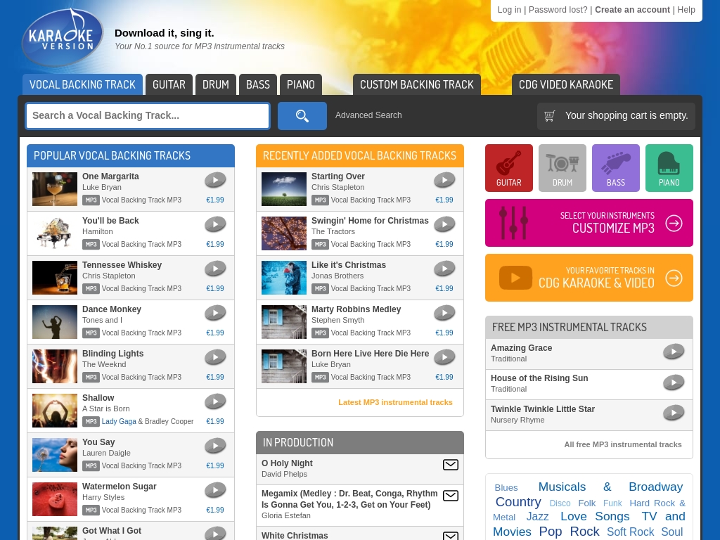Play preview of Swingin' Home for Christmas
The width and height of the screenshot is (720, 540).
(444, 224)
